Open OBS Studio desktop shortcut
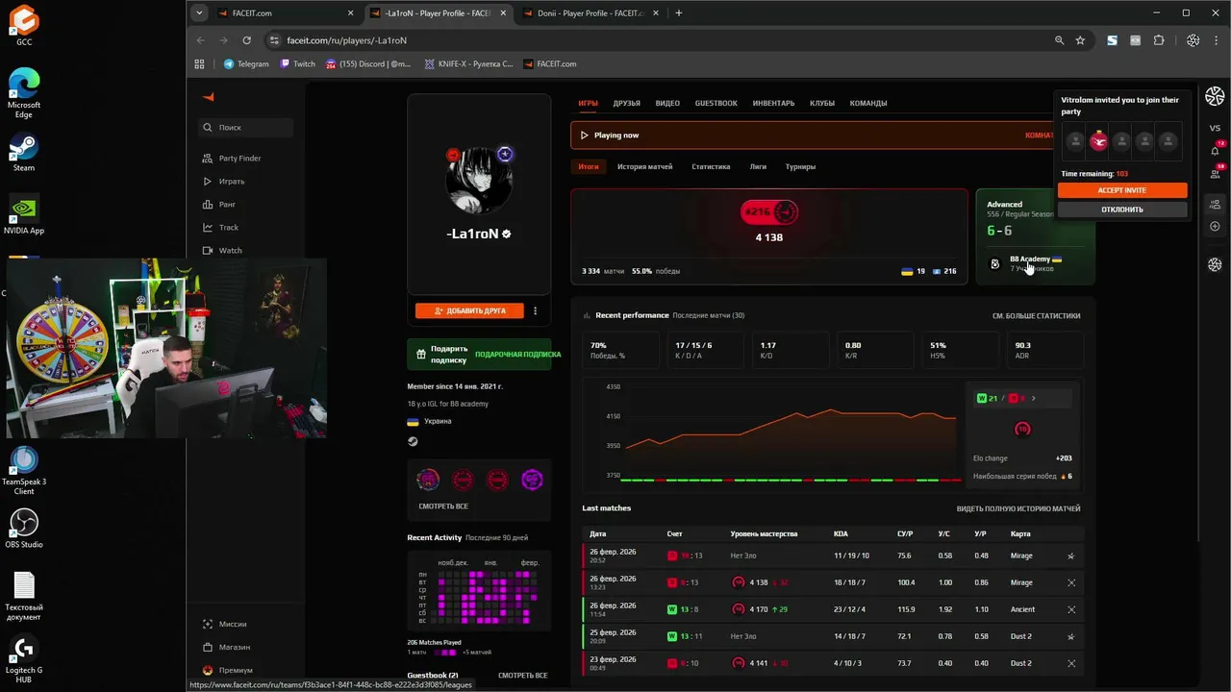 tap(24, 530)
